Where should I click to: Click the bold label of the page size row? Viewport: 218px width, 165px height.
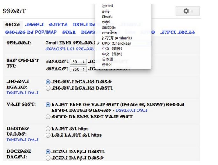point(23,63)
